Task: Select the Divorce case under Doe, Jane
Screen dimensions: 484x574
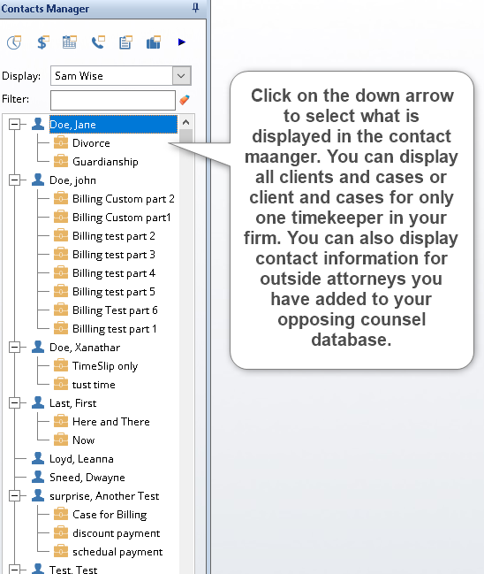Action: [x=91, y=143]
